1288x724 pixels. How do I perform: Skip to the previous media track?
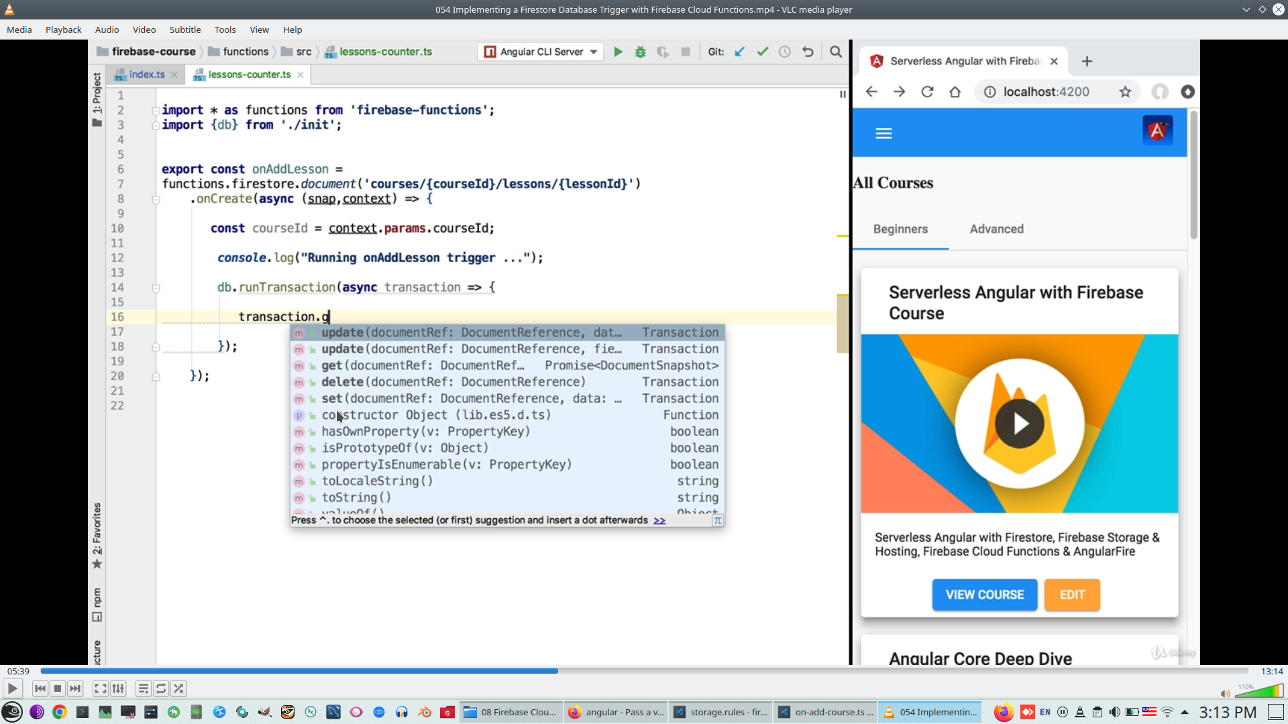coord(40,688)
